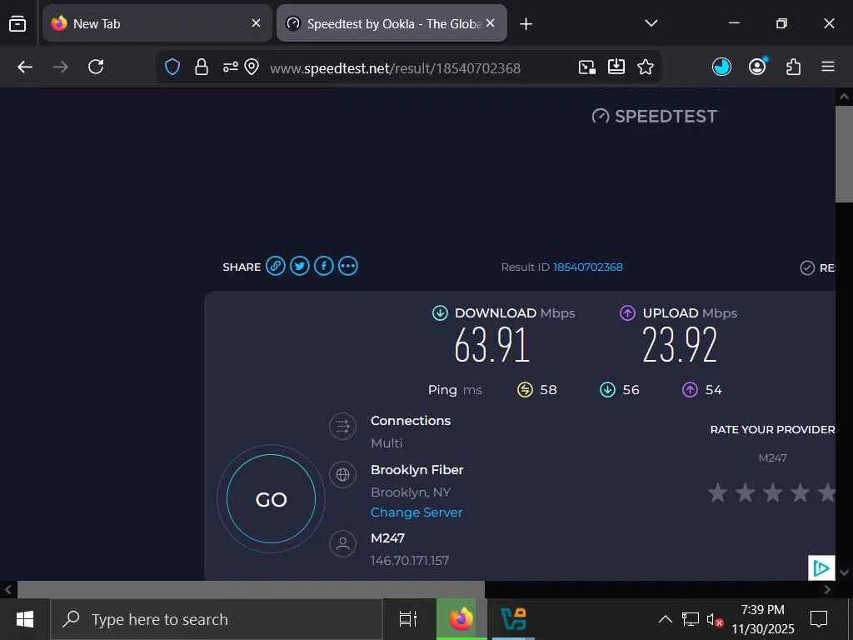Open picture-in-picture icon in address bar
This screenshot has width=853, height=640.
tap(587, 67)
